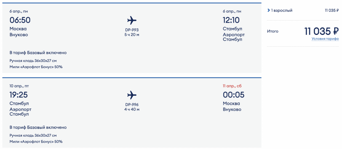Click the 06:50 departure time from Moscow
Screen dimensions: 342x149
click(x=20, y=20)
